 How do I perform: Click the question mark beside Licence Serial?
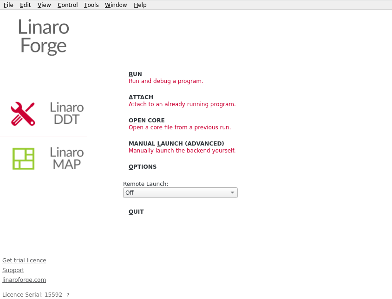point(68,295)
